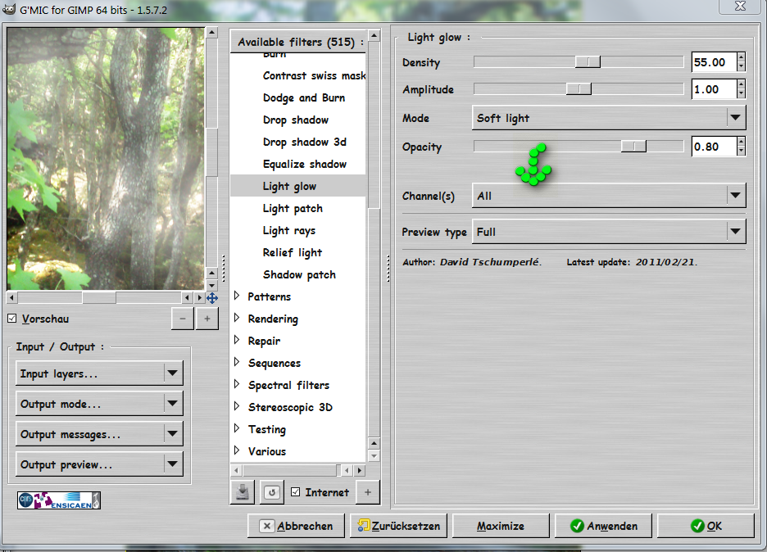Open the Output mode dropdown
767x552 pixels.
coord(99,404)
